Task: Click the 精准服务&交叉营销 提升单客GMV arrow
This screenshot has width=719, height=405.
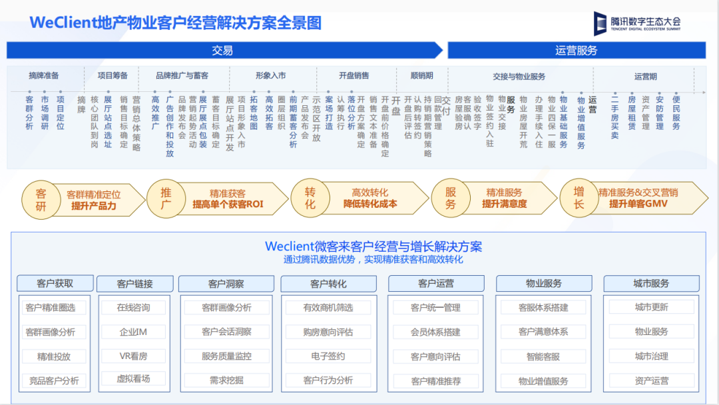Action: pyautogui.click(x=649, y=198)
